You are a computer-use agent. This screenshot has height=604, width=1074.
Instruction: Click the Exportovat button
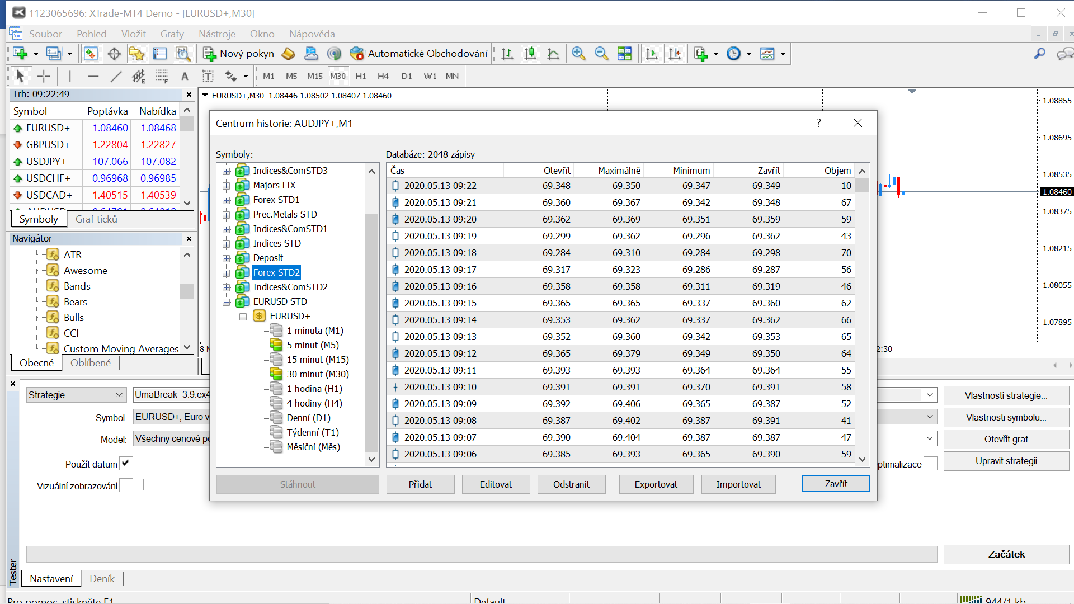(656, 484)
